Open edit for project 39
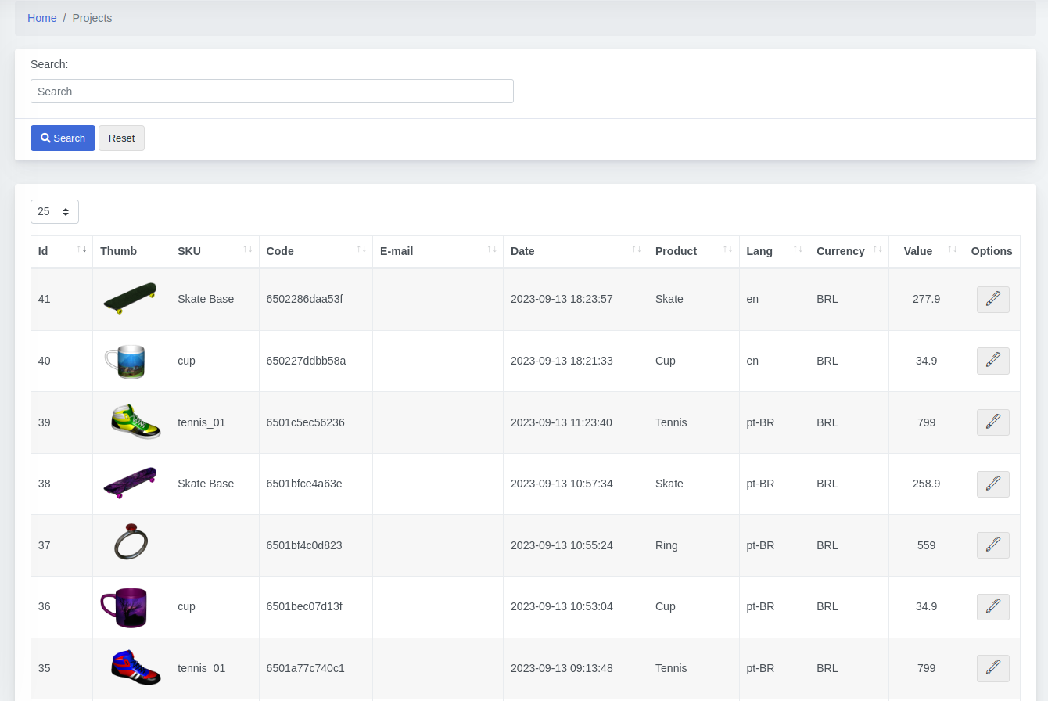 coord(992,422)
